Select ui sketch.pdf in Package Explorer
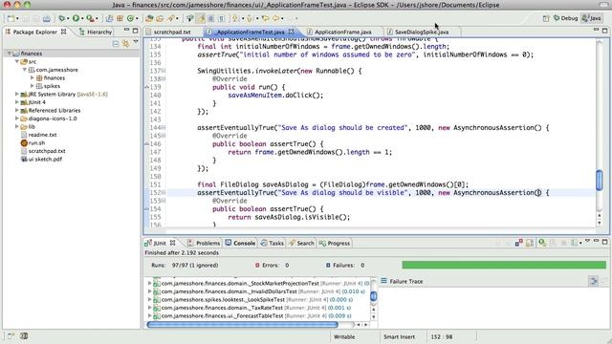Image resolution: width=612 pixels, height=344 pixels. click(x=45, y=160)
